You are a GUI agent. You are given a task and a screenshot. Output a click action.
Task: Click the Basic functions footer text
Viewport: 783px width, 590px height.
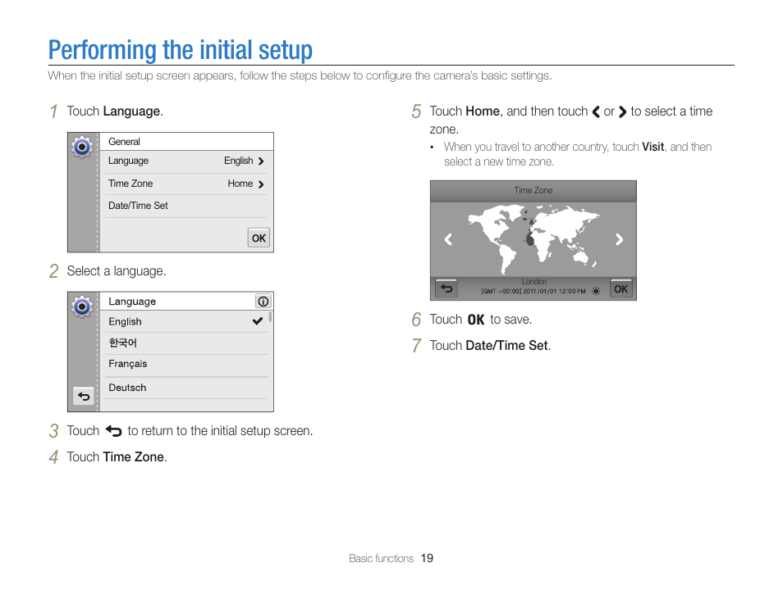point(381,559)
